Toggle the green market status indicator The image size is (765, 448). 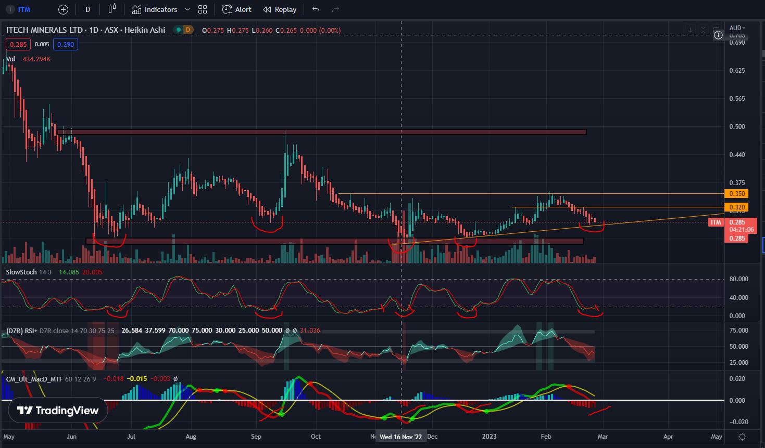point(178,30)
